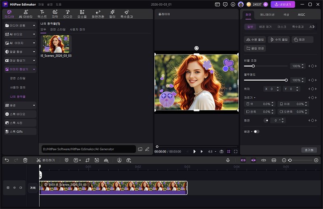
Task: Open the 미디어 media section
Action: (9, 14)
